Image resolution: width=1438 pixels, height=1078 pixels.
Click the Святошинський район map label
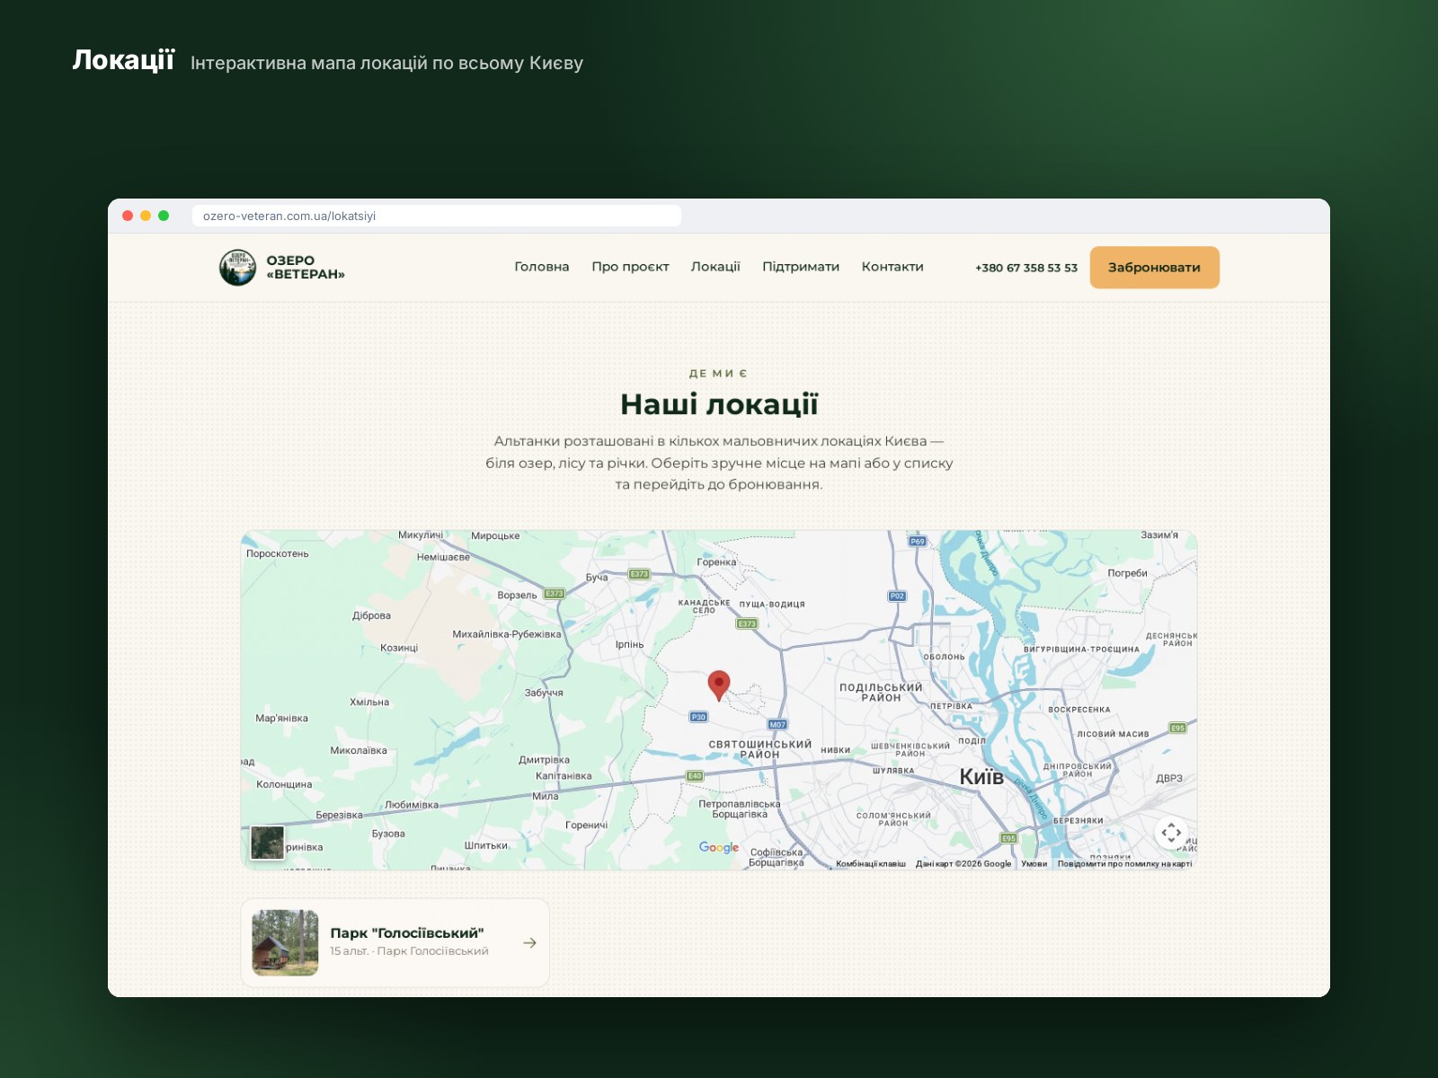point(759,749)
